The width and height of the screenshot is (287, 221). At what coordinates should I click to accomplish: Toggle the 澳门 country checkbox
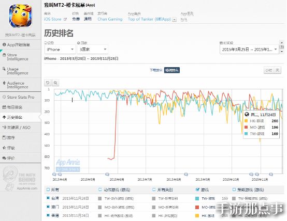[48, 207]
